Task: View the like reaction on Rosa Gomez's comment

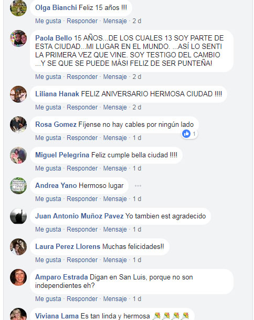Action: pyautogui.click(x=189, y=134)
